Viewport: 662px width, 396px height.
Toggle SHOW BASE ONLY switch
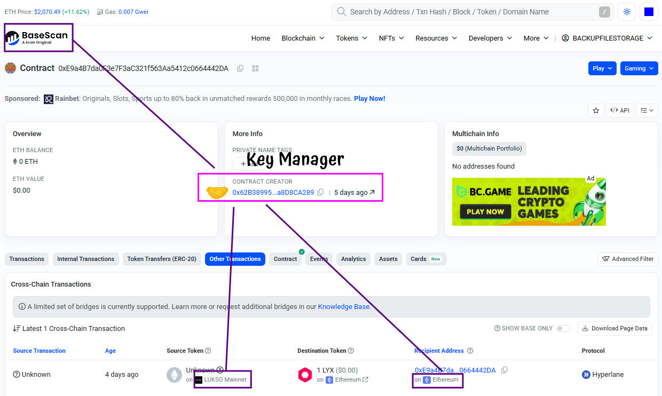pos(563,328)
